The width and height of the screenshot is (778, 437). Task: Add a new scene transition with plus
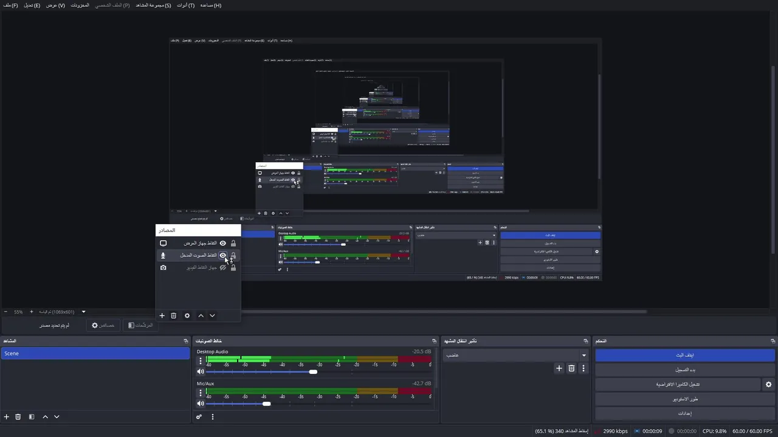click(x=559, y=368)
